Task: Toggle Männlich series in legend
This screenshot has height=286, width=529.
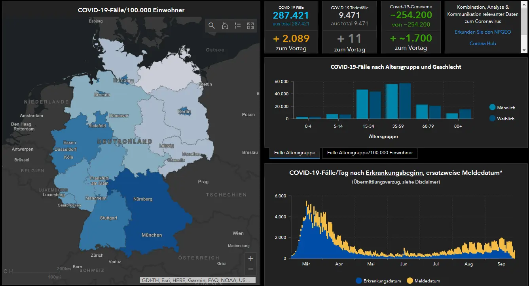Action: 502,108
